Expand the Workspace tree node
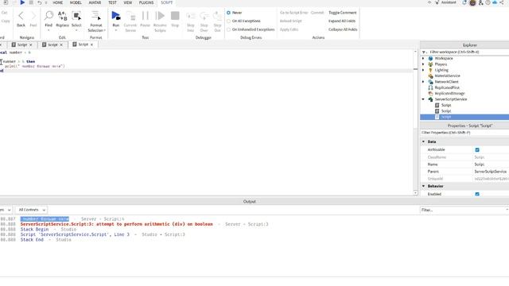Image resolution: width=509 pixels, height=286 pixels. 423,58
